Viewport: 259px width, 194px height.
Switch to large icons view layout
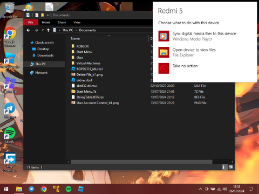coord(230,167)
